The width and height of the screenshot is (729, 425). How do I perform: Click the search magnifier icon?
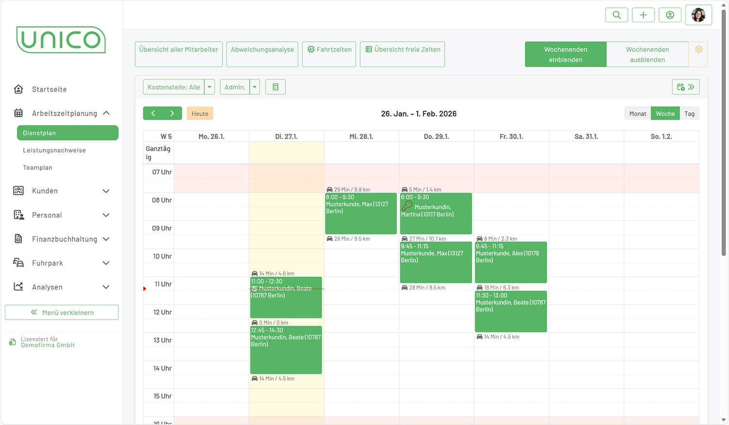tap(616, 15)
